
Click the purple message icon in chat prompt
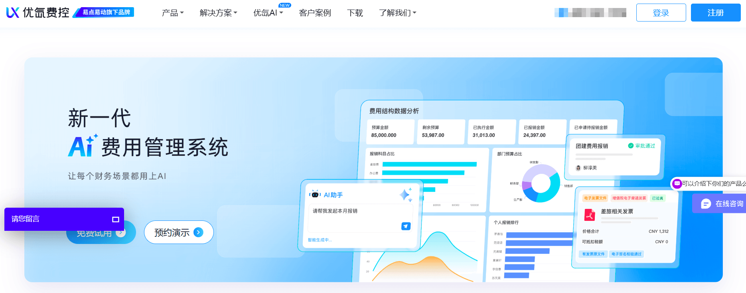[677, 183]
